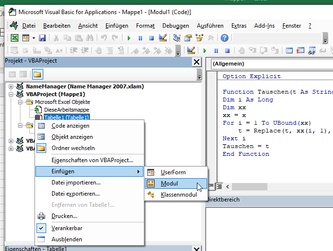333x251 pixels.
Task: Open Immediate Window icon in Debug toolbar
Action: (x=300, y=50)
